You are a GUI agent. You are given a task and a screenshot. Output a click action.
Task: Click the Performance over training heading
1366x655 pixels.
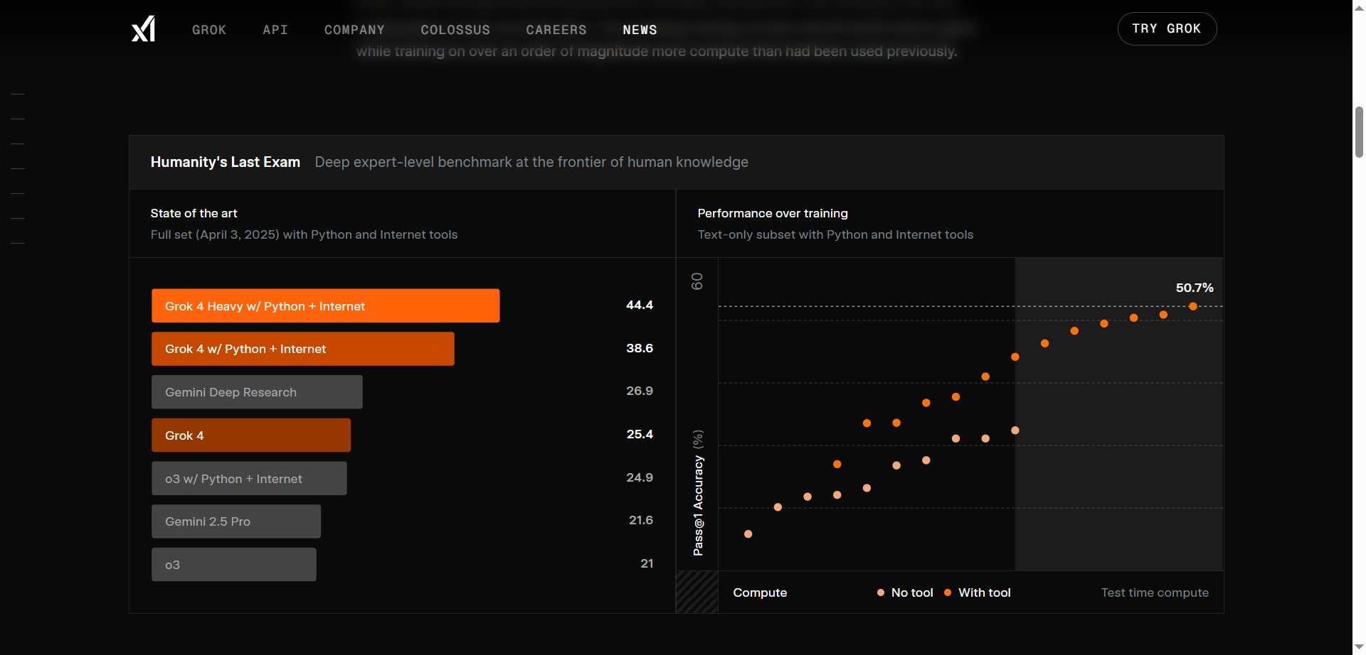click(773, 213)
